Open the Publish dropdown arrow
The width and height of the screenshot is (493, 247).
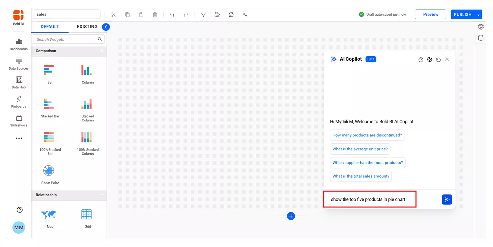click(x=478, y=15)
